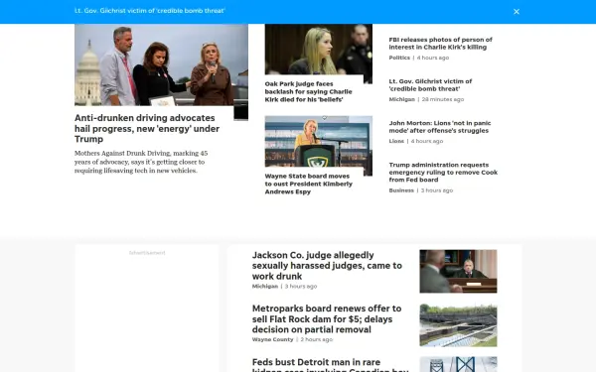Select Wayne County section tag
This screenshot has width=596, height=372.
click(x=272, y=339)
